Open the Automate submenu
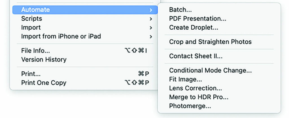 (x=36, y=10)
